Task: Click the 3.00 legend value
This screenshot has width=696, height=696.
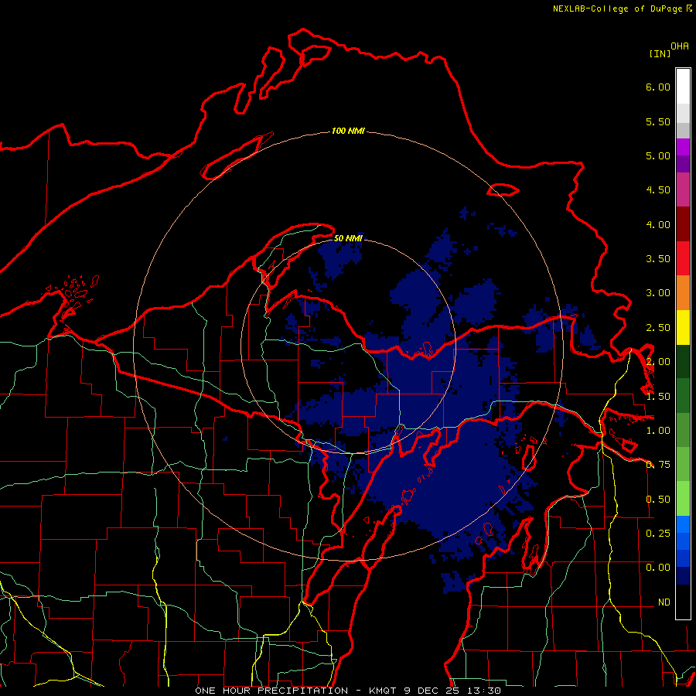Action: pyautogui.click(x=658, y=293)
